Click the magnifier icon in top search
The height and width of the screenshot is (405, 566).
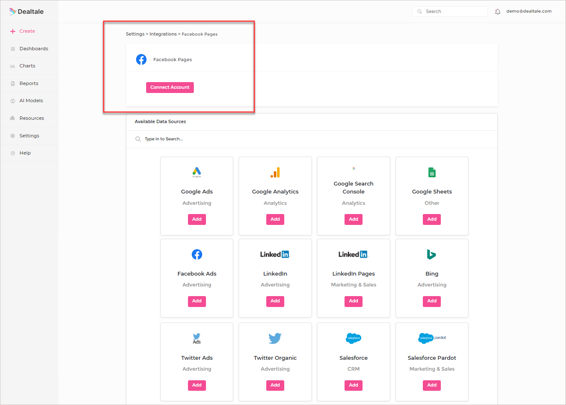419,12
